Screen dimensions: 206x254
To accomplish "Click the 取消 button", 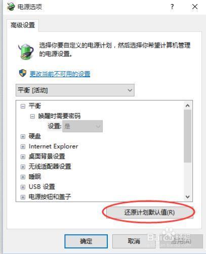I will 134,241.
